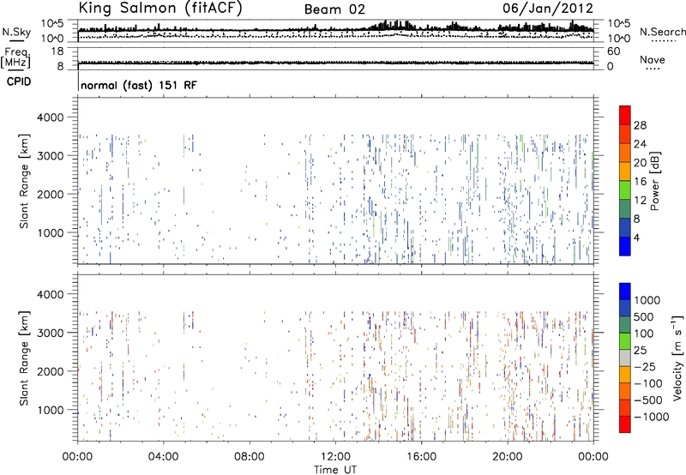Click the bright blue lowest Power colorbar swatch
Image resolution: width=686 pixels, height=475 pixels.
click(x=625, y=246)
